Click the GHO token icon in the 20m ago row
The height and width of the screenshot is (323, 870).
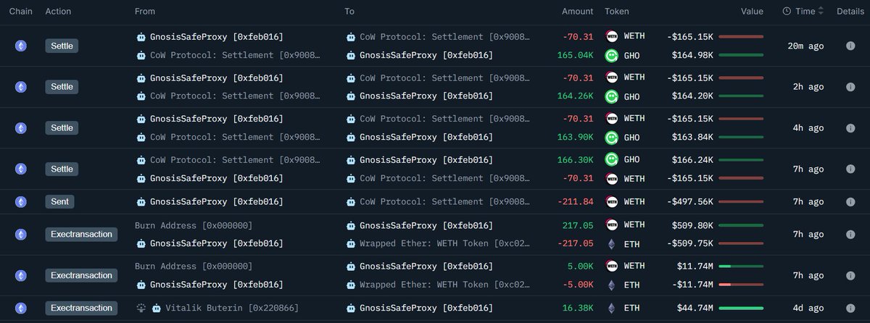(611, 55)
